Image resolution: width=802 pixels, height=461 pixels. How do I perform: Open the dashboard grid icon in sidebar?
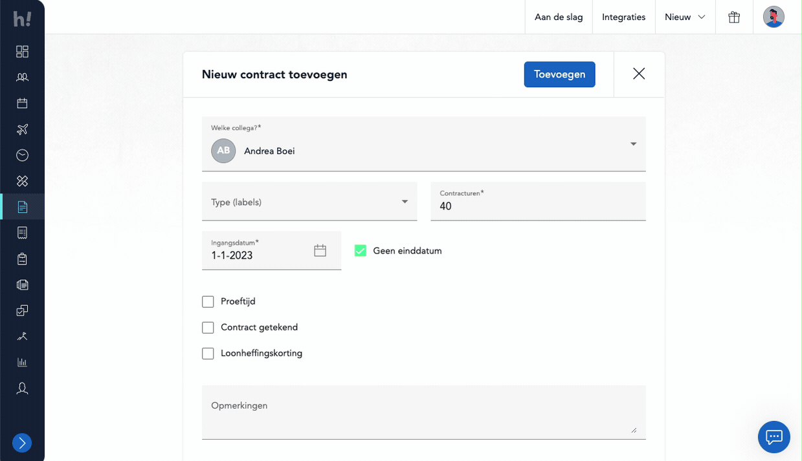click(22, 52)
